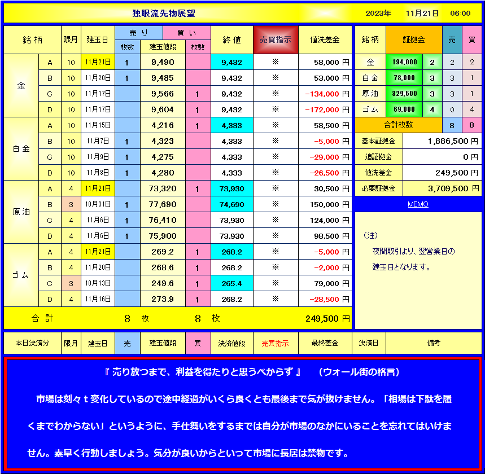Select 原油 D entry price 75,900
This screenshot has height=474, width=485.
point(163,236)
